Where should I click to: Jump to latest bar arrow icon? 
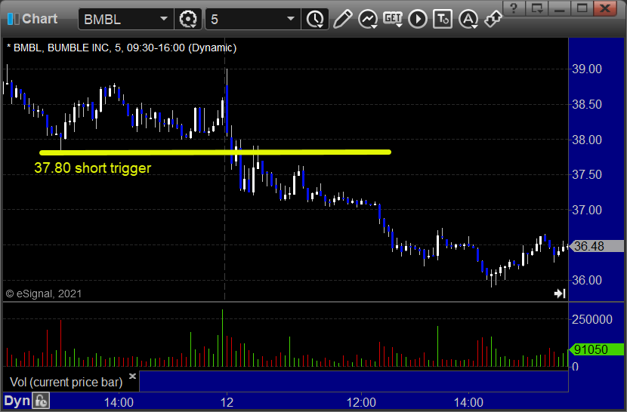(x=560, y=294)
